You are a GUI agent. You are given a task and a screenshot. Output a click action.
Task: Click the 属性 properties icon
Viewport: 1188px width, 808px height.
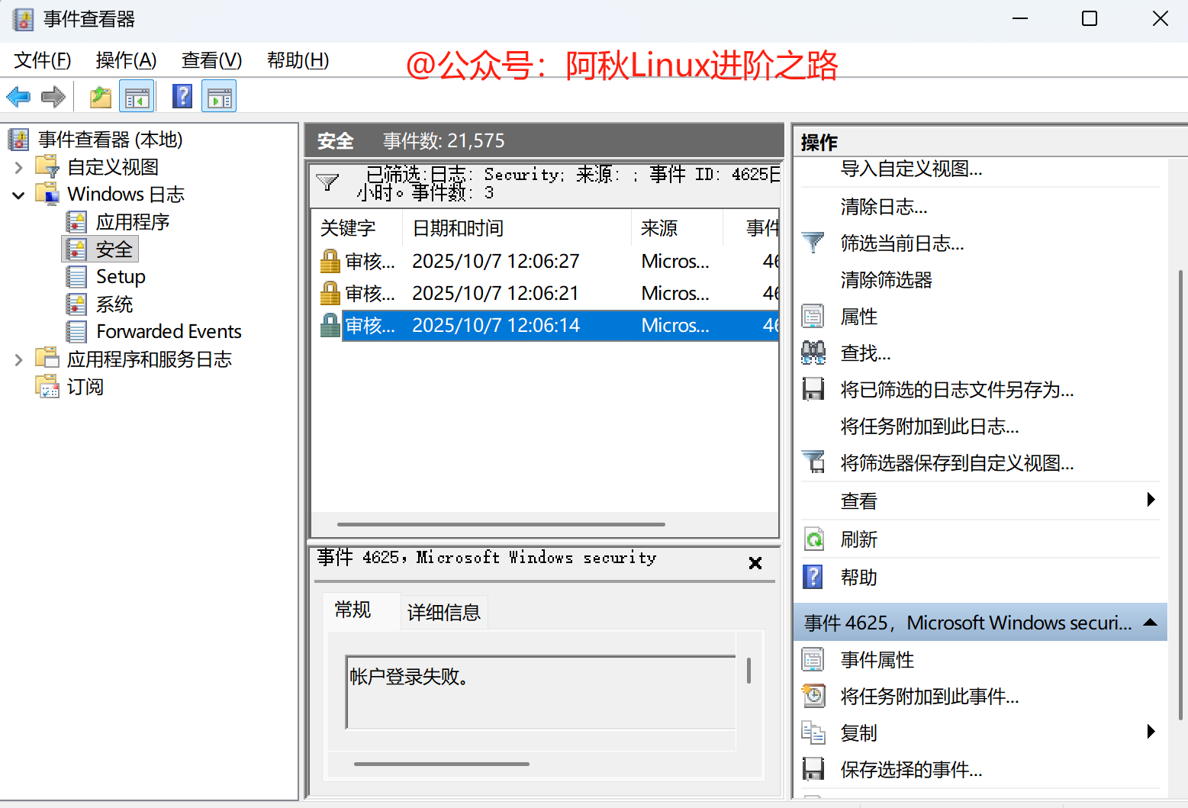point(813,315)
